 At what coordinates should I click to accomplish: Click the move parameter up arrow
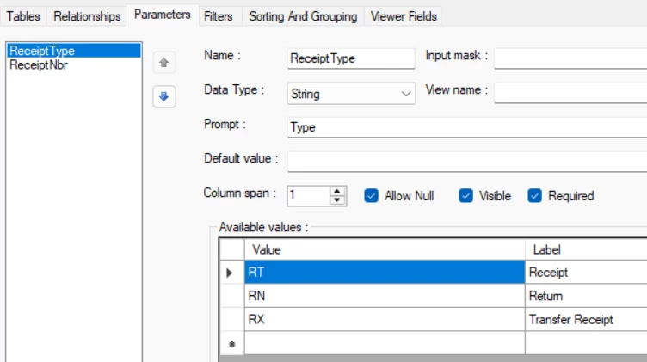click(164, 63)
